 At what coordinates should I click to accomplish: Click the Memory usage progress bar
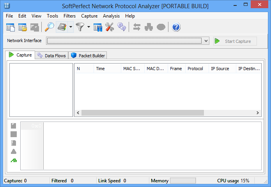pyautogui.click(x=183, y=181)
